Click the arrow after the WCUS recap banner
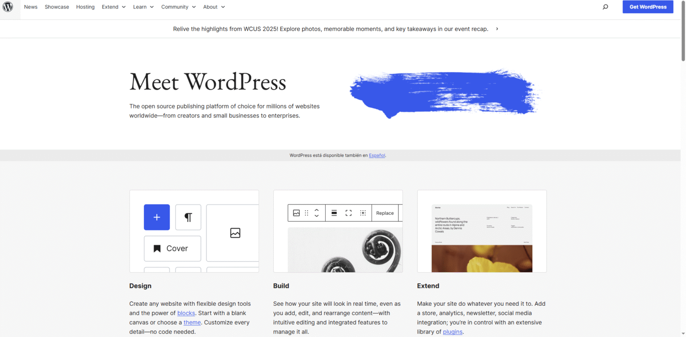Viewport: 686px width, 337px height. tap(497, 29)
